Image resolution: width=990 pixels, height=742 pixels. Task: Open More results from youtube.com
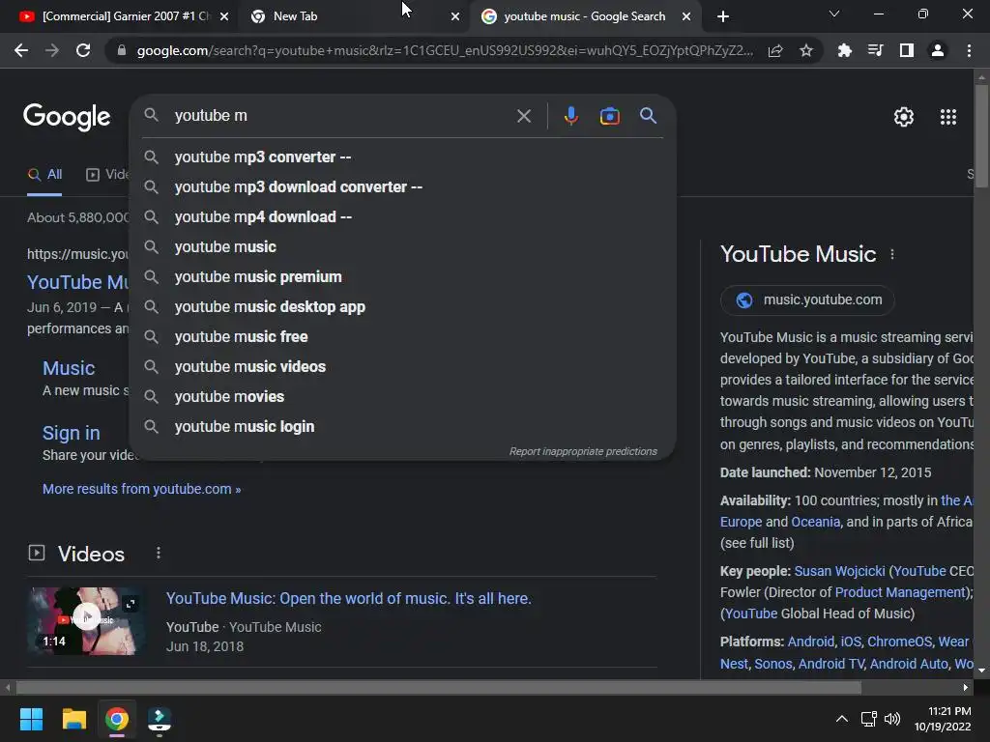click(141, 489)
